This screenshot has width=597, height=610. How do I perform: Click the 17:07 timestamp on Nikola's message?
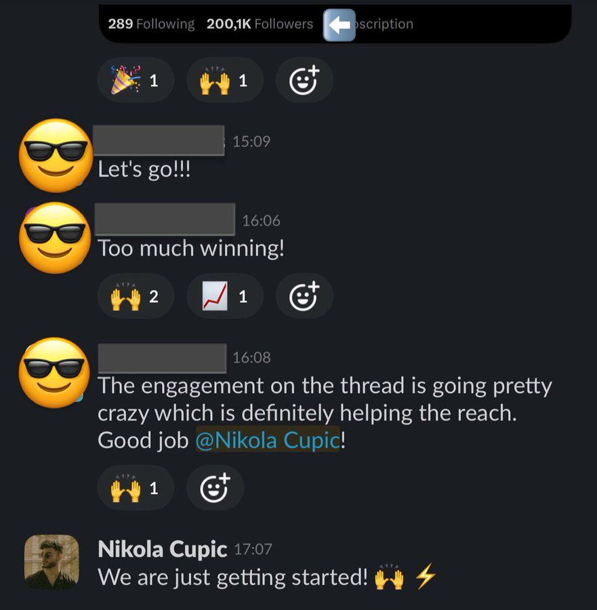253,549
